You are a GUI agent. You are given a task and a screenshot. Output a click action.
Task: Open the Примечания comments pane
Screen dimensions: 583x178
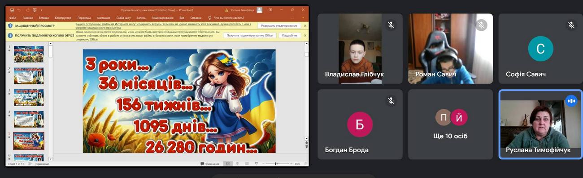210,164
